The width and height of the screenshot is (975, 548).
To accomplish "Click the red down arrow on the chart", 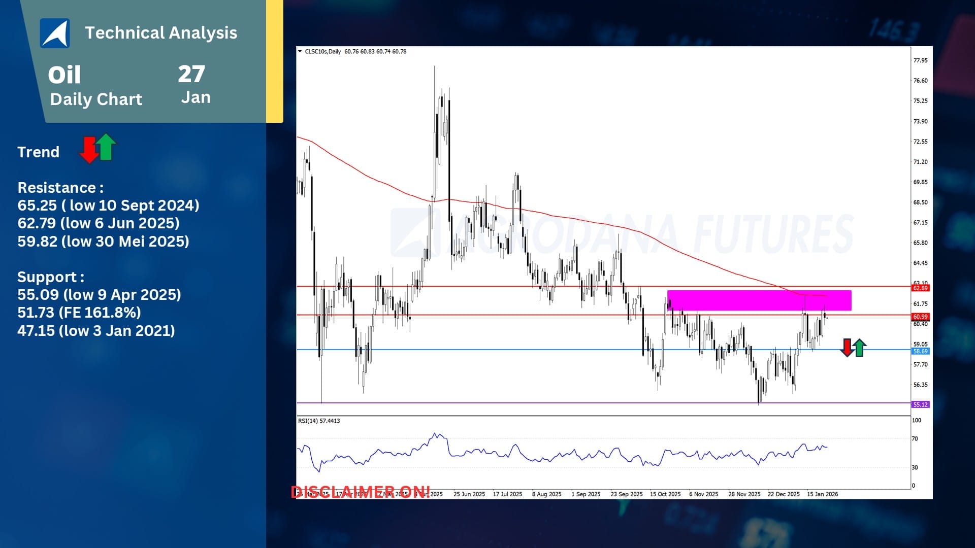I will point(847,348).
